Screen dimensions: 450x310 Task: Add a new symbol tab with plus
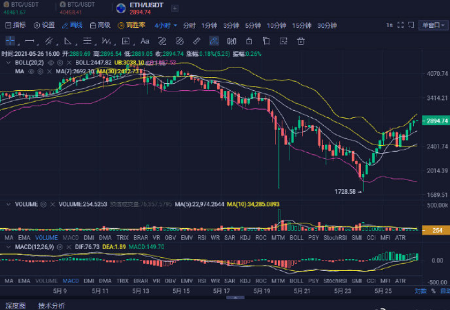pos(174,8)
